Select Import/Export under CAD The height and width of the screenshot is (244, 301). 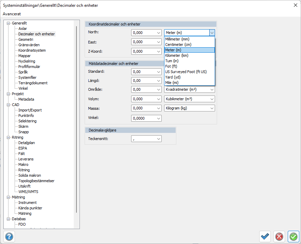pyautogui.click(x=30, y=110)
